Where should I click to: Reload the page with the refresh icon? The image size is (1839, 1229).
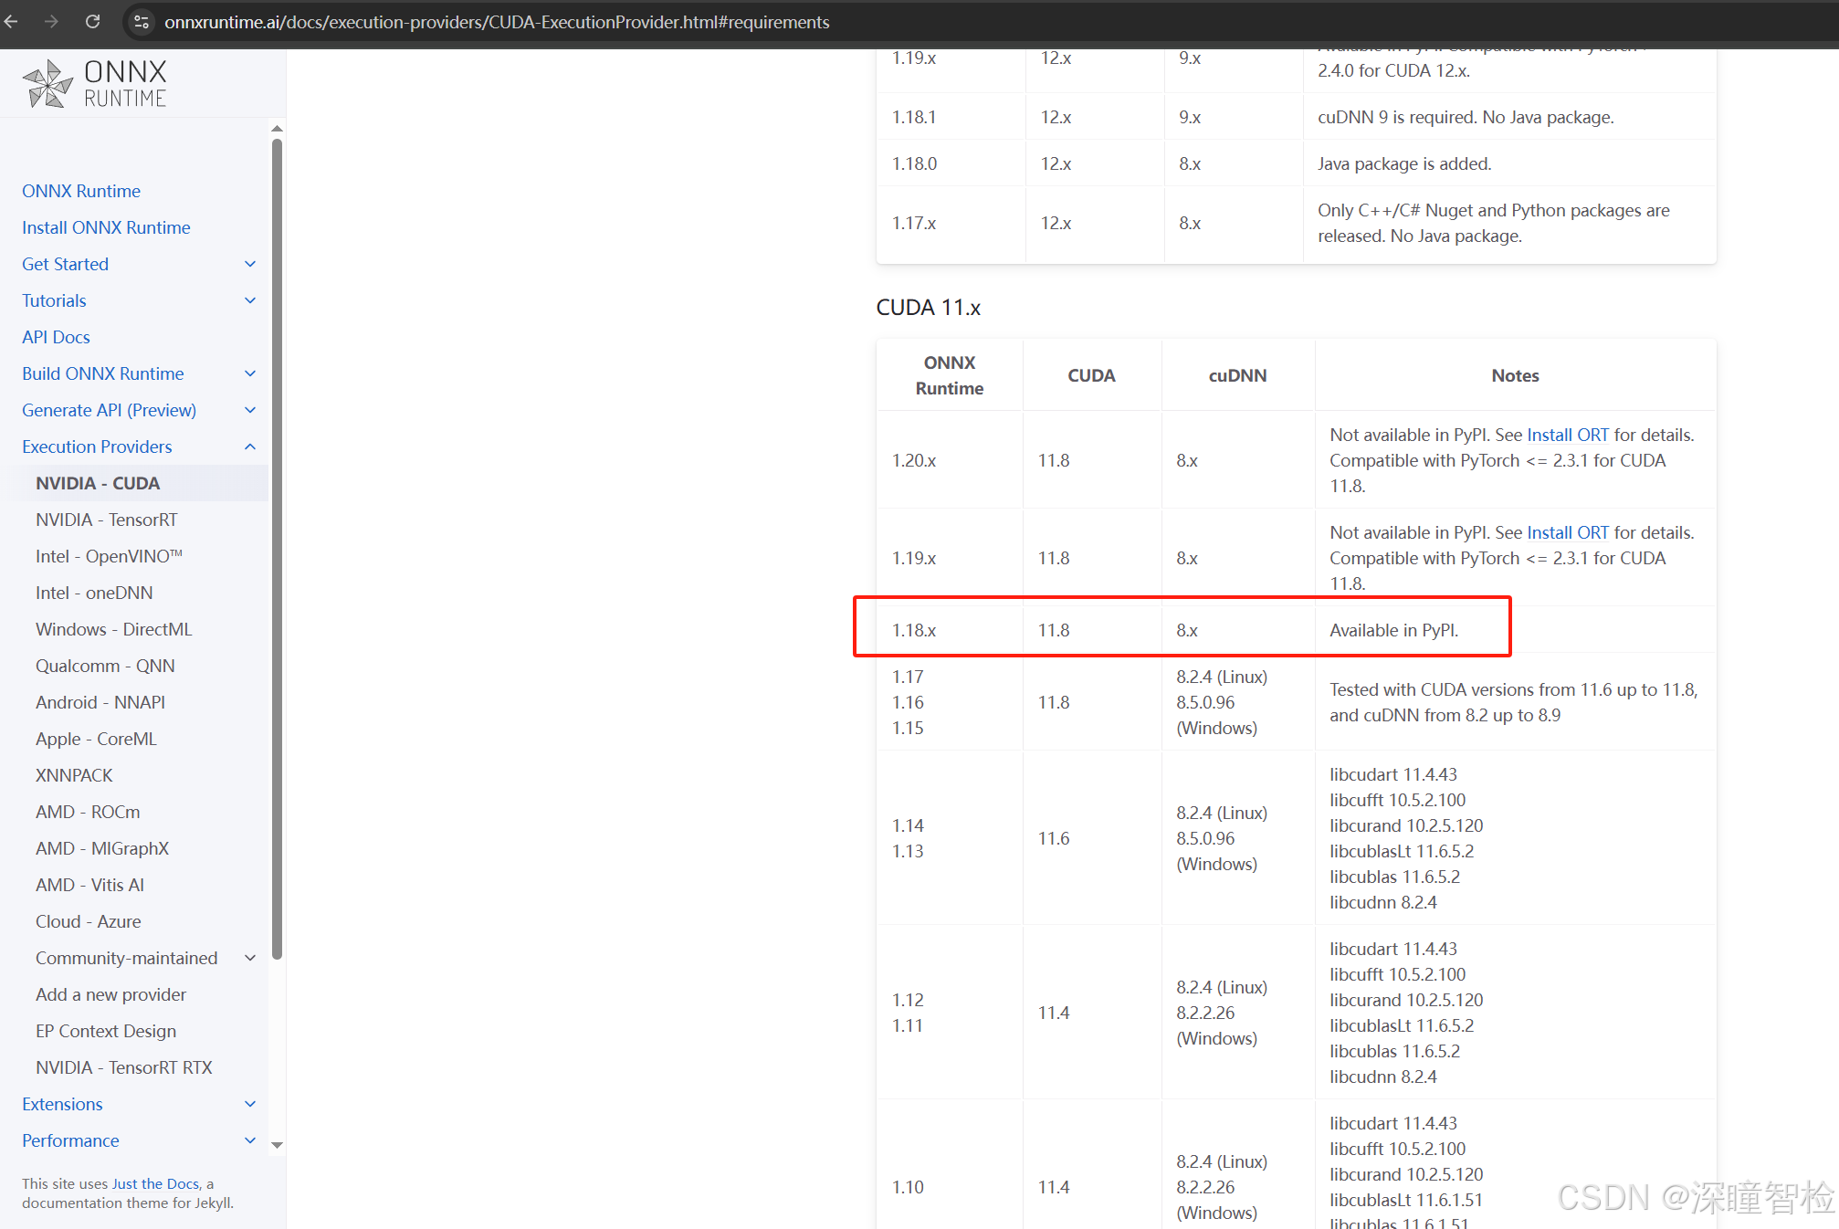[x=92, y=22]
